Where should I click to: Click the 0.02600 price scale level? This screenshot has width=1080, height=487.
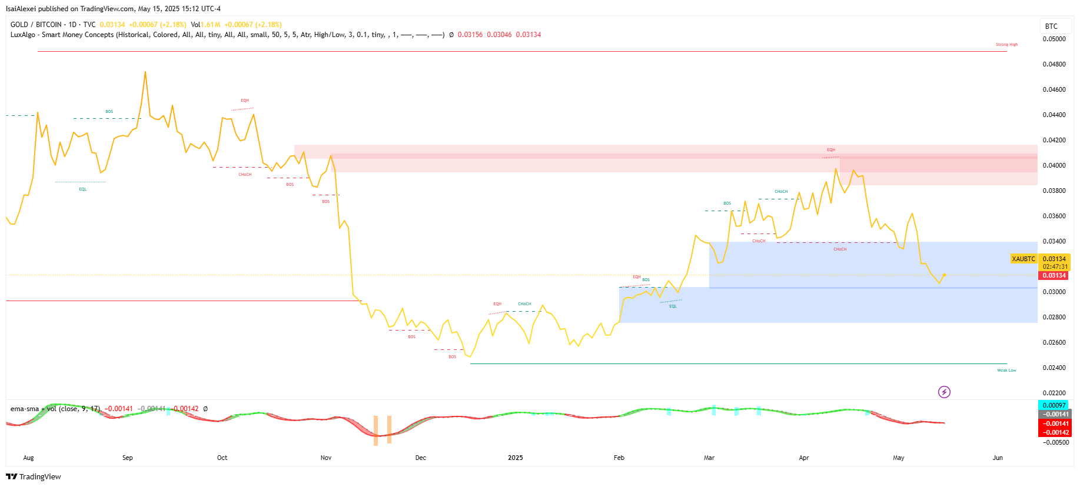point(1054,343)
